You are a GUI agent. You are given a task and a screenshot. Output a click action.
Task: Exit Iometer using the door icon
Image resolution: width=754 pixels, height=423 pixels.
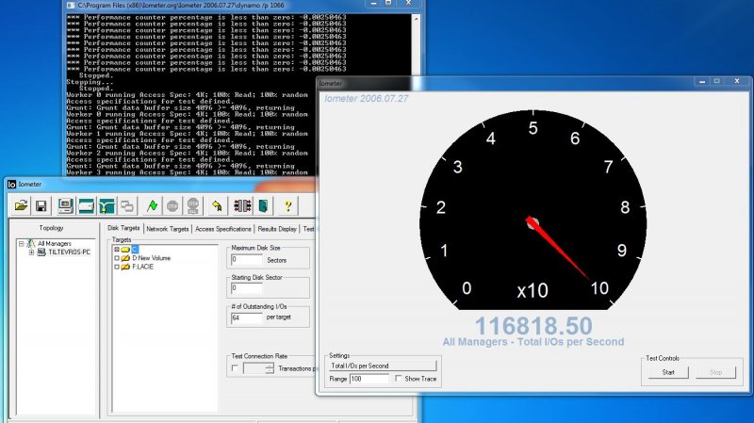(263, 206)
